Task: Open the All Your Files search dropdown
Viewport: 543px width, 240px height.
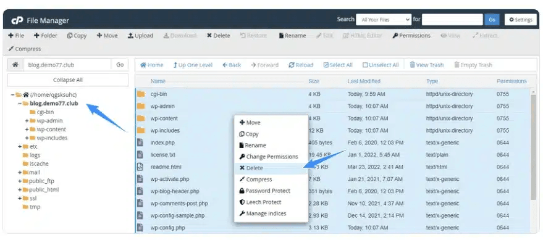Action: pos(384,20)
